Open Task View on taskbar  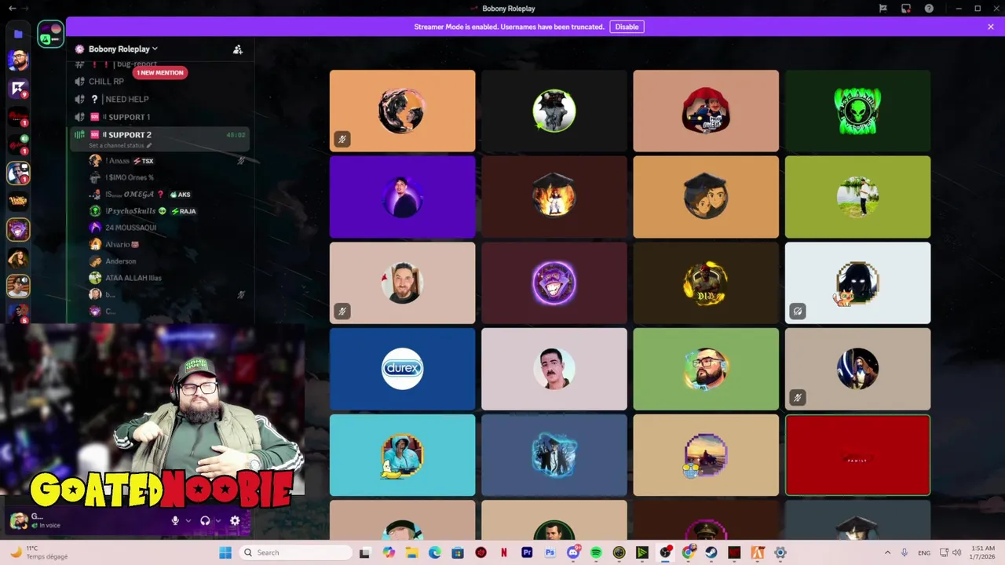click(x=364, y=552)
